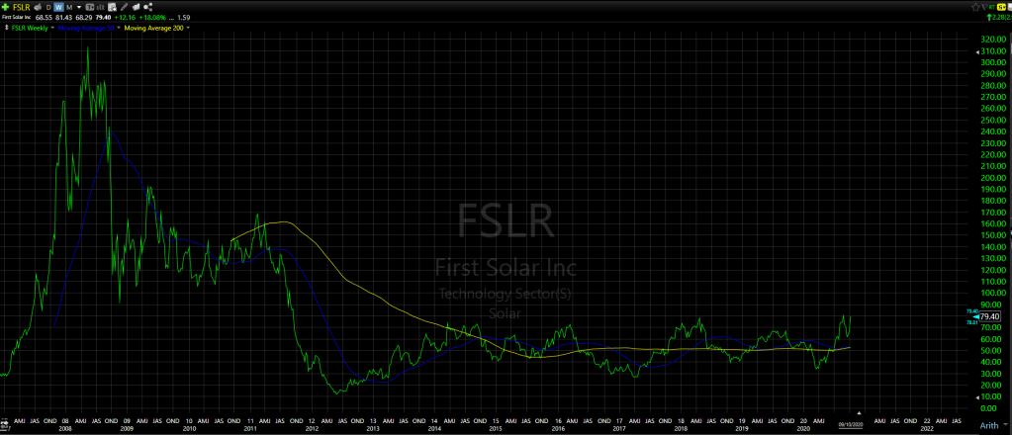Click the FSLR ticker symbol label
Viewport: 1012px width, 435px height.
(21, 7)
